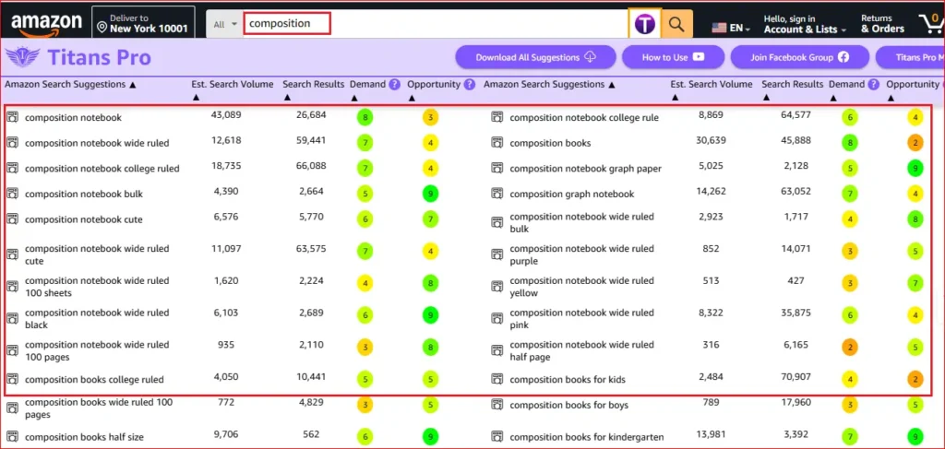Image resolution: width=945 pixels, height=449 pixels.
Task: Click search icon beside 'composition notebook college ruled'
Action: pos(13,169)
